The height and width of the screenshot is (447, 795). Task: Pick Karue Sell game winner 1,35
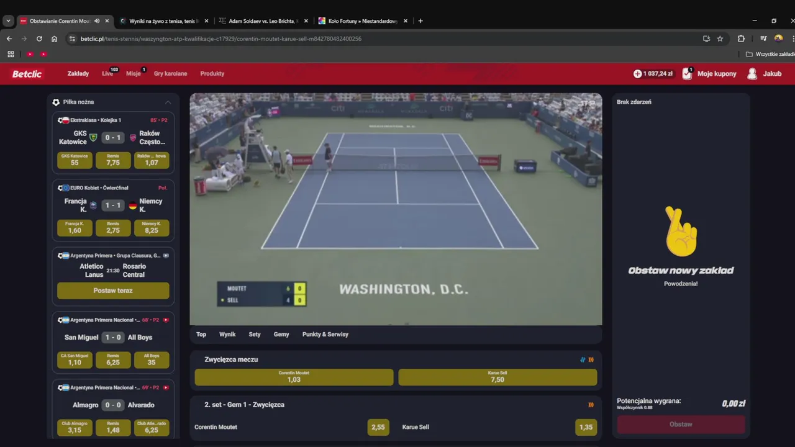[586, 427]
